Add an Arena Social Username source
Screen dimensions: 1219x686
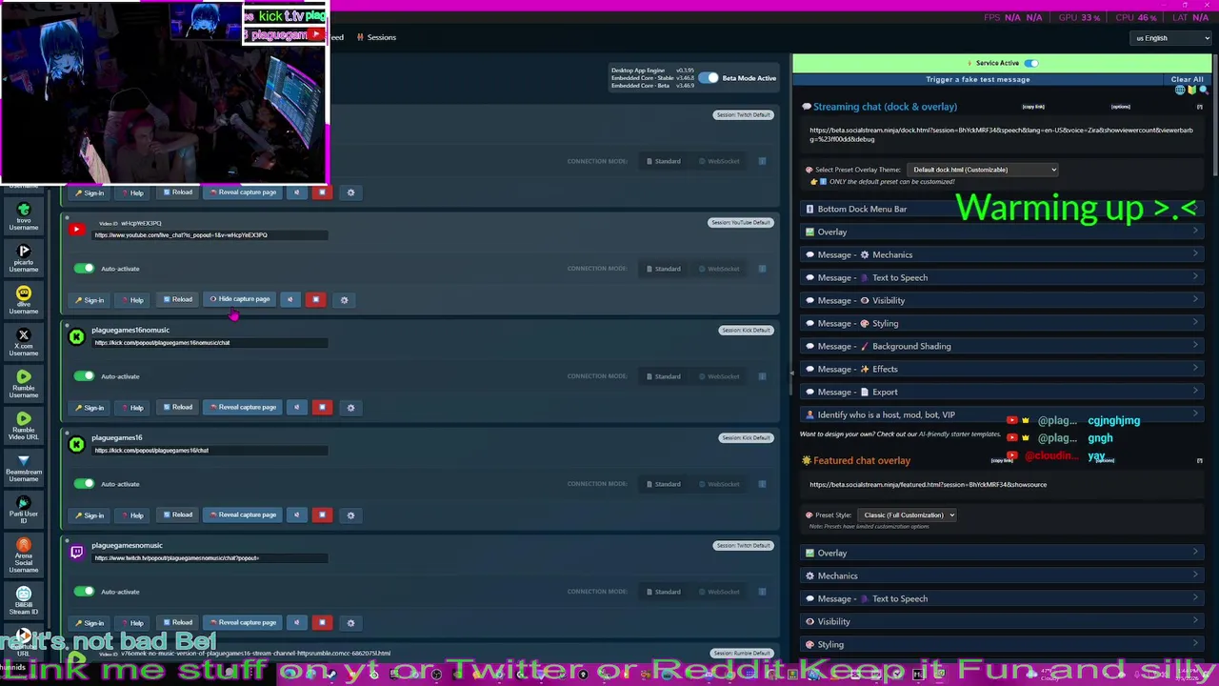point(24,555)
